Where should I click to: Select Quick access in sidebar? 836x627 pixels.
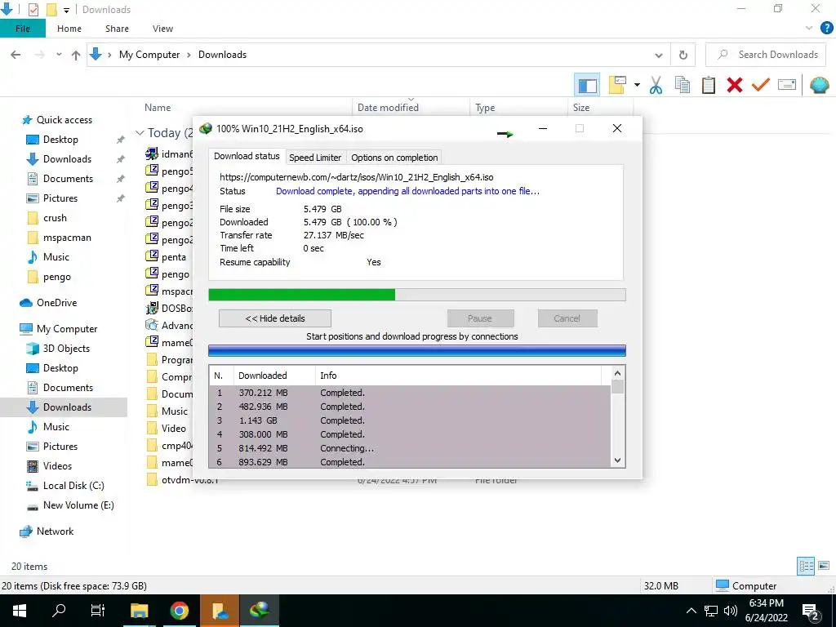click(x=64, y=120)
